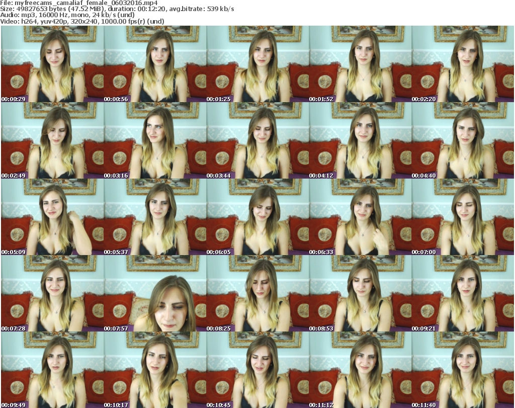515x408 pixels.
Task: Click the thumbnail stamped 00:06:33
Action: [x=360, y=217]
